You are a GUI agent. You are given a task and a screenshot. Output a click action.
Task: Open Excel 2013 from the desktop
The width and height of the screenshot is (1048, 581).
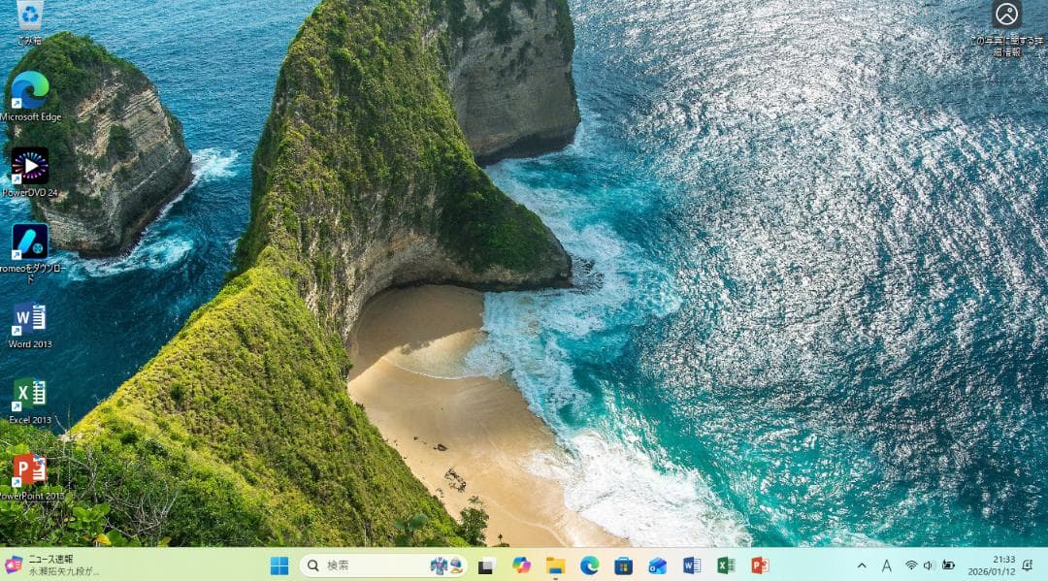point(29,396)
